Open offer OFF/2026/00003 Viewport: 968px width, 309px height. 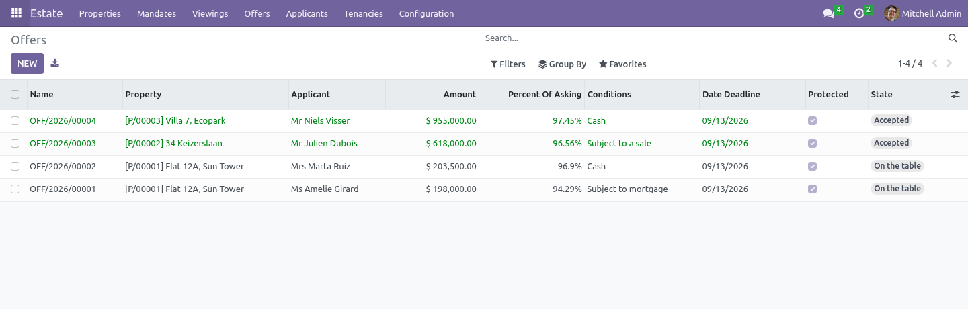[63, 144]
